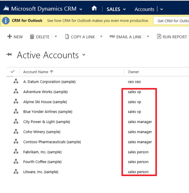This screenshot has height=193, width=189.
Task: Open the EMAIL A LINK dropdown arrow
Action: click(148, 37)
